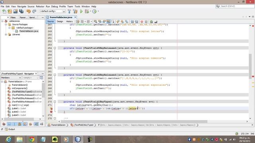Toggle Show Static Members navigator filter
This screenshot has width=255, height=143.
(14, 124)
